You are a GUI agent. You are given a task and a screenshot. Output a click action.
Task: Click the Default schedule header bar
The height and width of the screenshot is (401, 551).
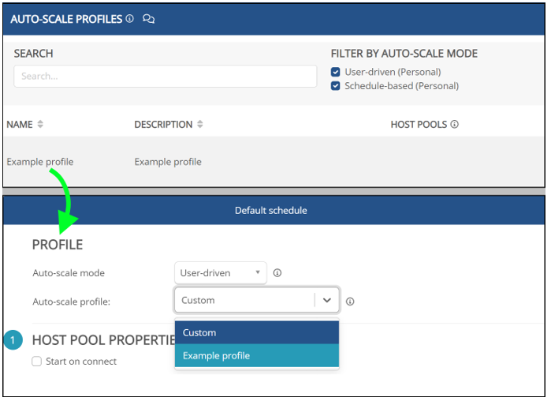pos(270,210)
